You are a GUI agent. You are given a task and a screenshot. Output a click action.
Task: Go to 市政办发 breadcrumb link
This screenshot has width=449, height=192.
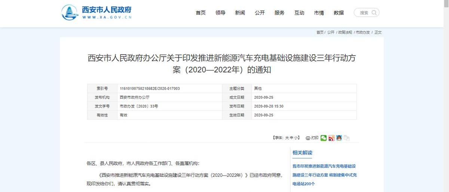[363, 32]
